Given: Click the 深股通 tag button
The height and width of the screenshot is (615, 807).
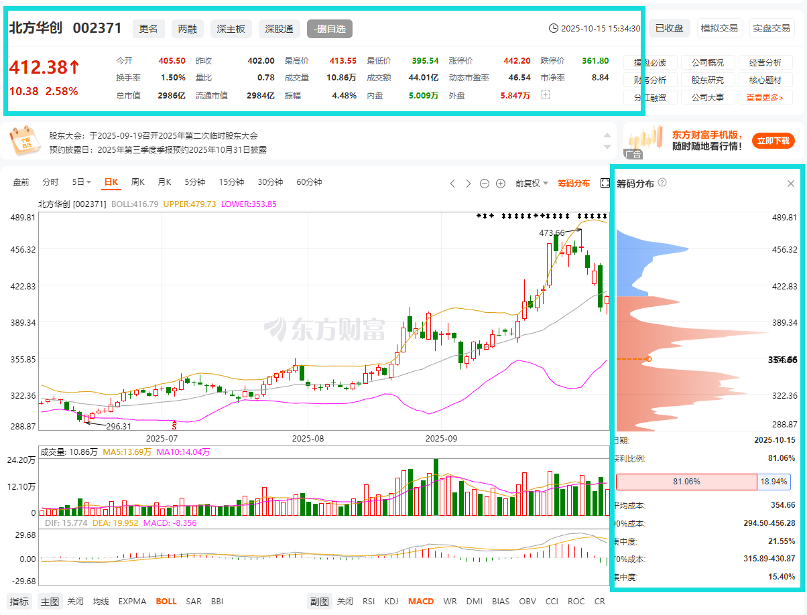Looking at the screenshot, I should coord(279,29).
